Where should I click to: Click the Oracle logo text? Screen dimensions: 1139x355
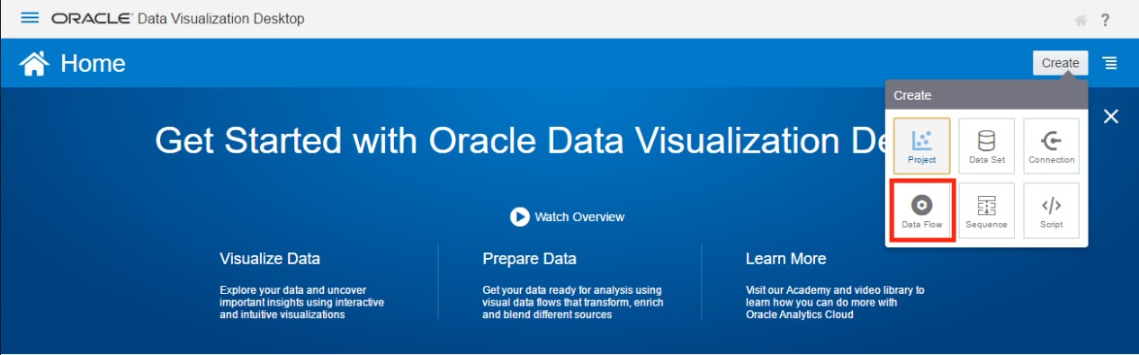tap(91, 19)
